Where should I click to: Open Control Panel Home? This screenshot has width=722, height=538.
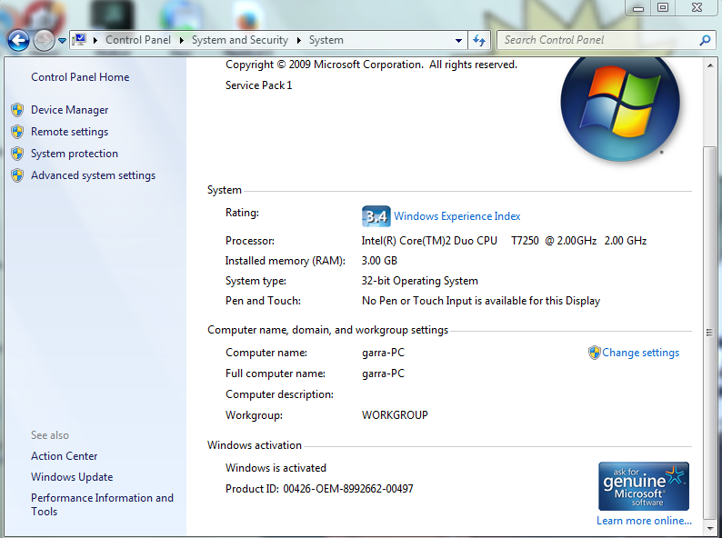point(80,77)
